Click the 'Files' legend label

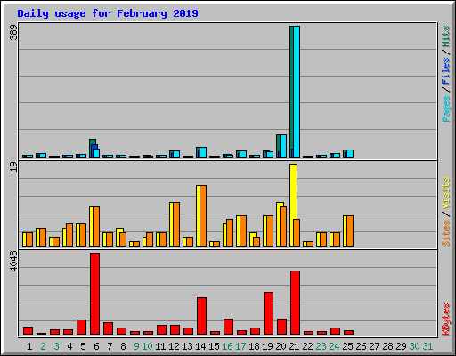point(445,70)
